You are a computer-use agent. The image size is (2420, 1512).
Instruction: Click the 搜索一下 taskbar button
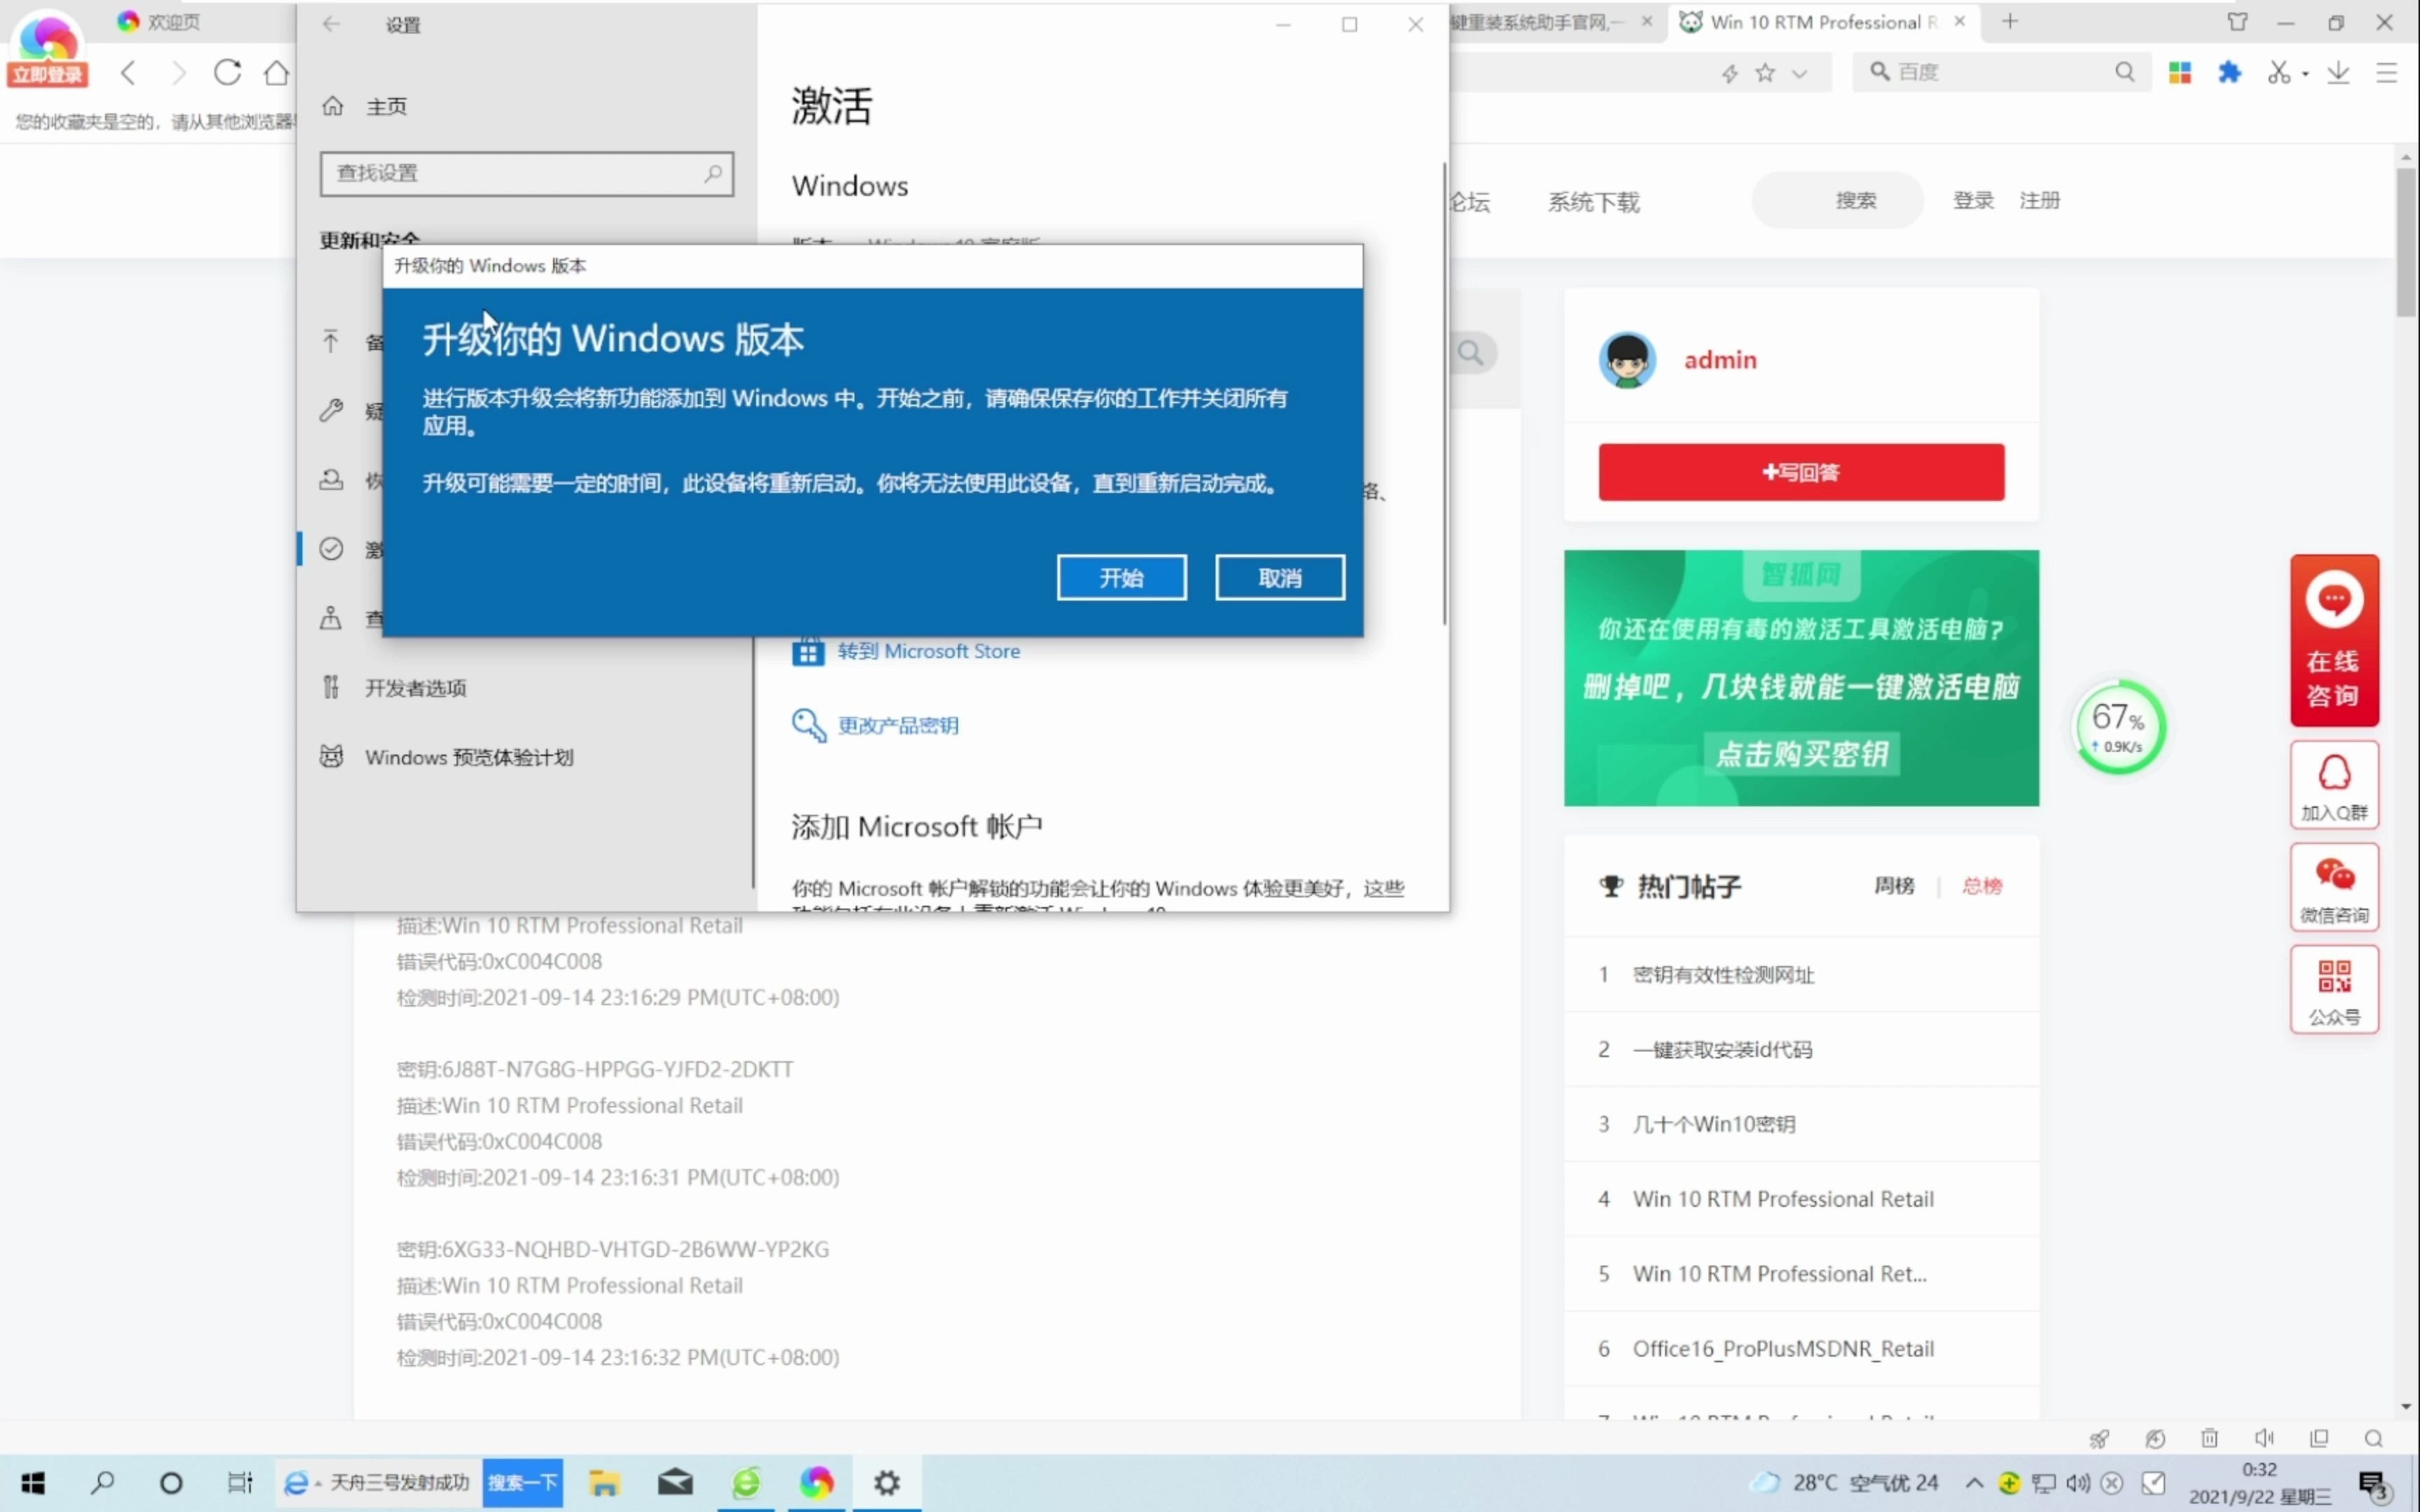coord(522,1483)
